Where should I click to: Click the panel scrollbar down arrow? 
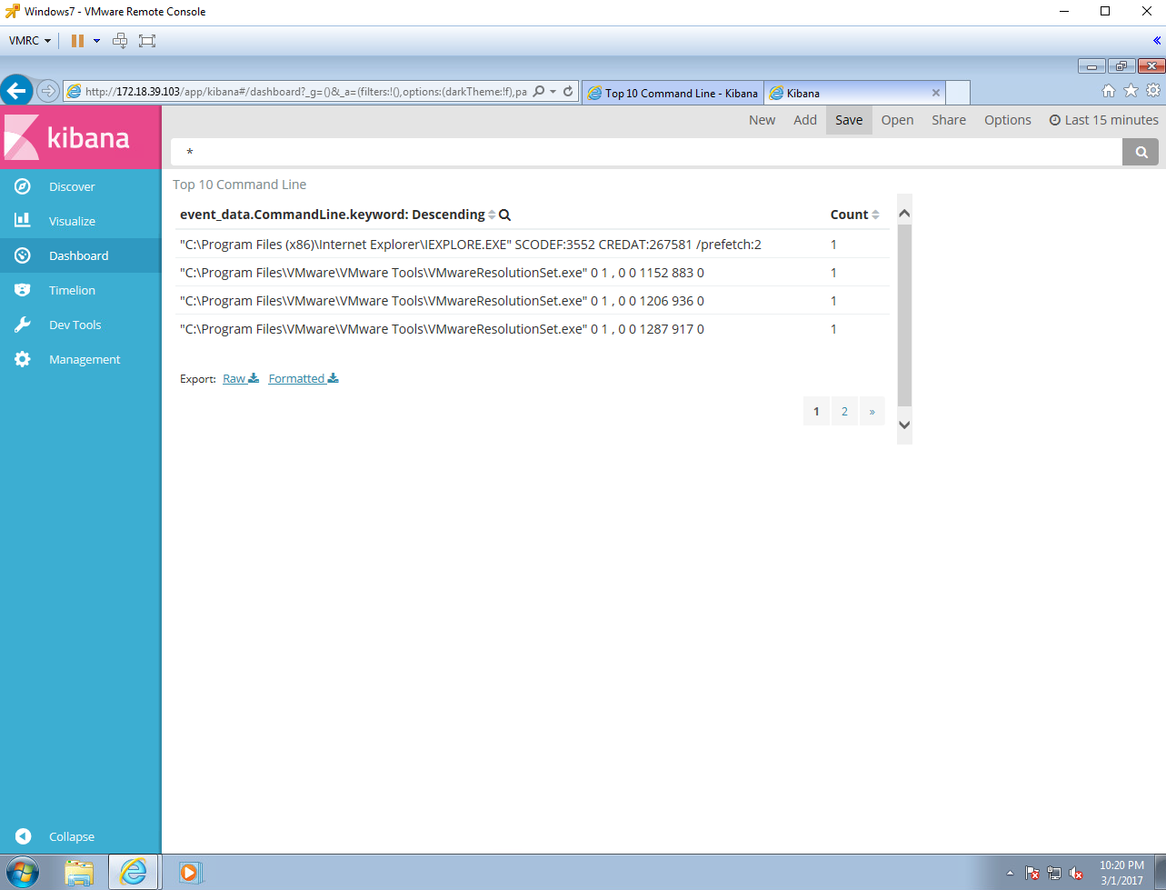tap(904, 425)
